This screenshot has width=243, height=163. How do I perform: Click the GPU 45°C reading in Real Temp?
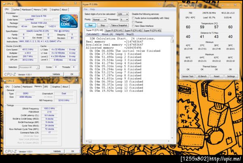(x=190, y=18)
